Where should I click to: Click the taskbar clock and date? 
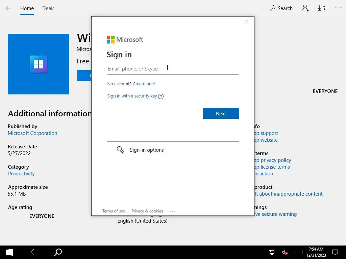(x=316, y=252)
